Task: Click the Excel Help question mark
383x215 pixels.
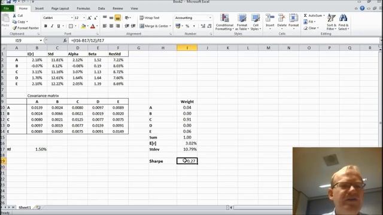Action: tap(362, 8)
